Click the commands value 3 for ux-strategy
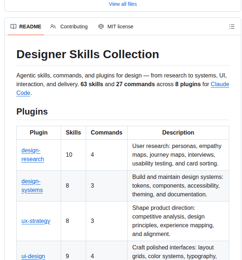Viewport: 242px width, 260px height. 92,221
